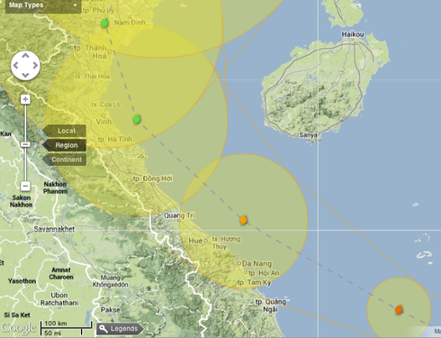
Task: Select the orange storm marker northeast of Hue
Action: (x=243, y=220)
